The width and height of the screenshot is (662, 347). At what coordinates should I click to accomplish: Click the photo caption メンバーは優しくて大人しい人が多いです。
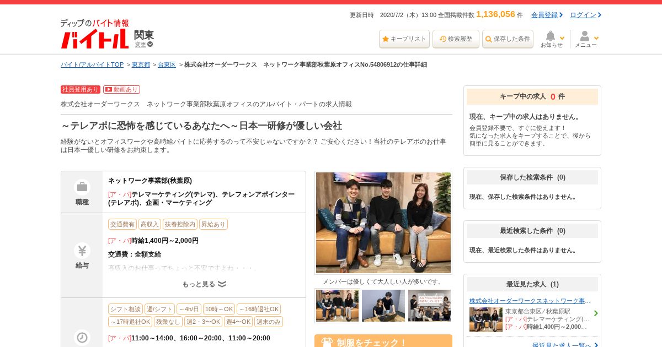[383, 281]
